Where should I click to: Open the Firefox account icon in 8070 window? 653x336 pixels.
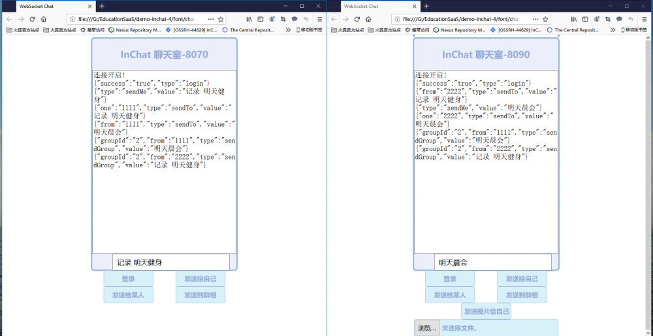coord(272,19)
